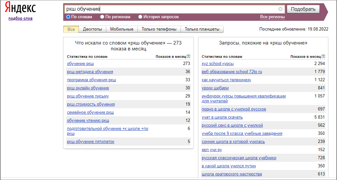
Task: Open the 'обучение ркш' query link
Action: [x=81, y=64]
